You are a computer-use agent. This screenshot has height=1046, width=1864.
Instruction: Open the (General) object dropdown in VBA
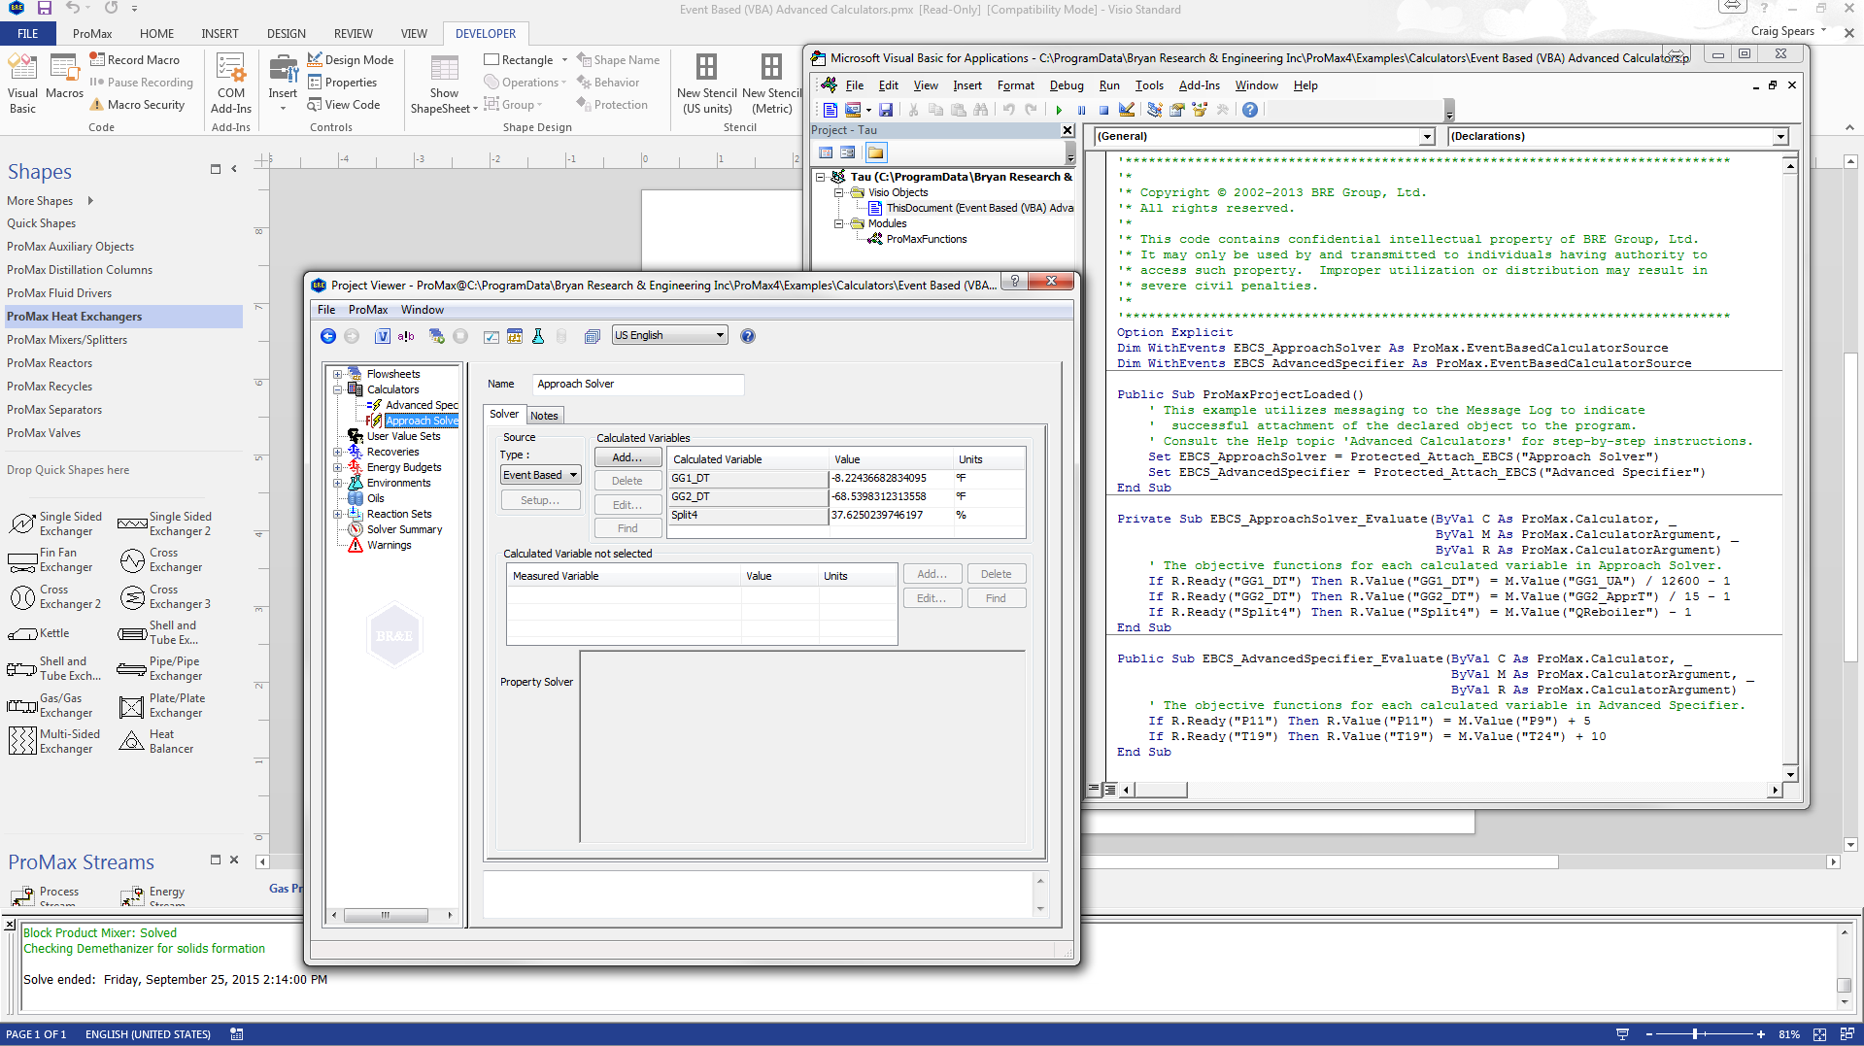[1427, 137]
